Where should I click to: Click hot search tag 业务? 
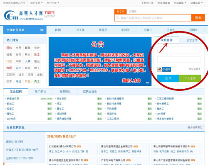[x=18, y=55]
